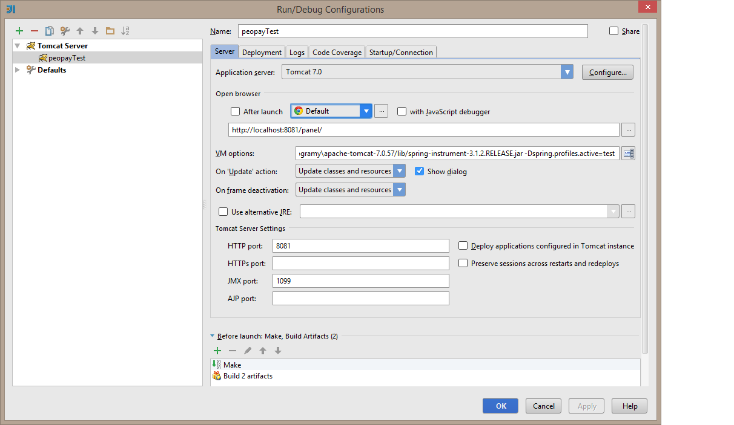Screen dimensions: 734x425
Task: Open the On Update action dropdown
Action: pyautogui.click(x=399, y=171)
